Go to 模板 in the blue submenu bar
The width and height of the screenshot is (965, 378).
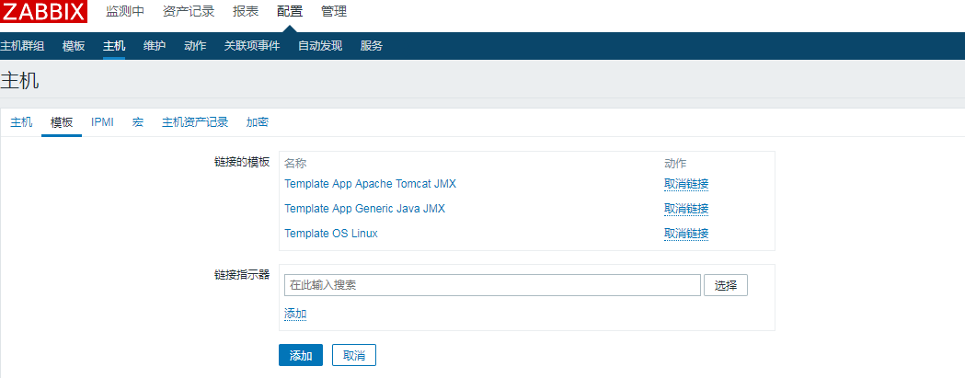point(74,46)
